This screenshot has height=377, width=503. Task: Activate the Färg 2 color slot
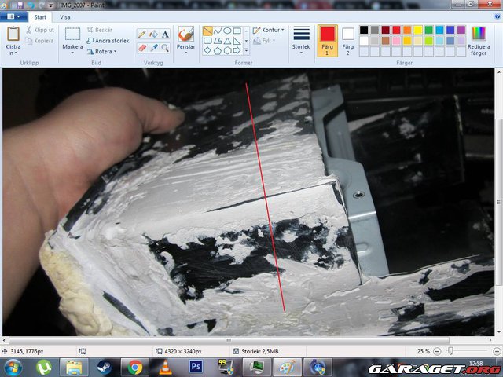pyautogui.click(x=348, y=39)
